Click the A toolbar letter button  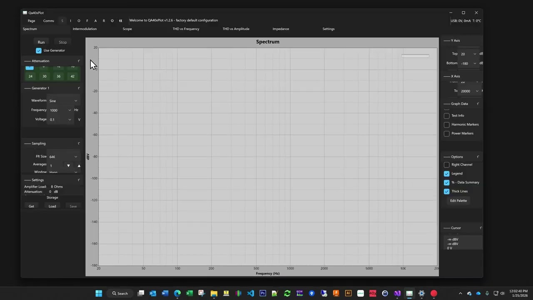[95, 21]
